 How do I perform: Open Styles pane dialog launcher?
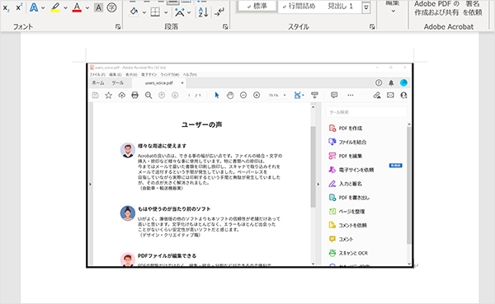372,27
